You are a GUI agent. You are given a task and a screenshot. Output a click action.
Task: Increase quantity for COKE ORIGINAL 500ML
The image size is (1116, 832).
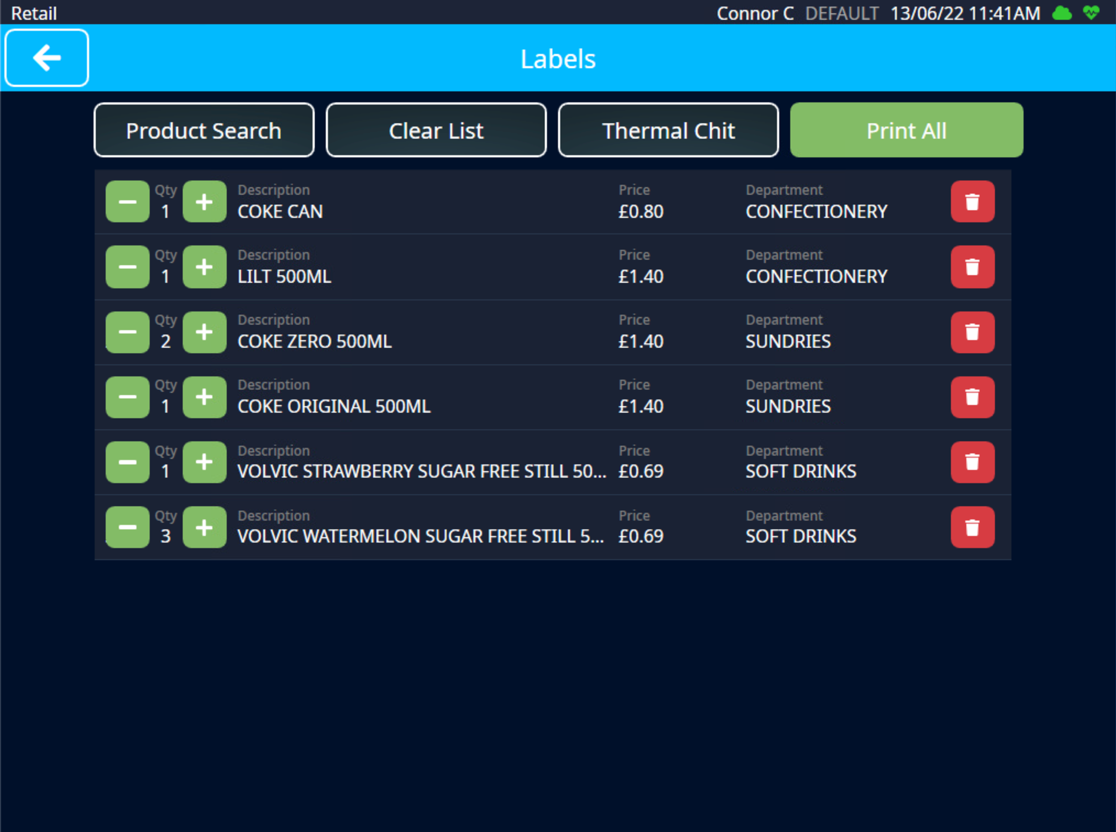204,397
